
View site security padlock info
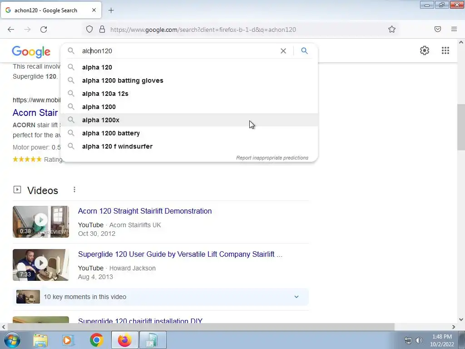click(102, 30)
